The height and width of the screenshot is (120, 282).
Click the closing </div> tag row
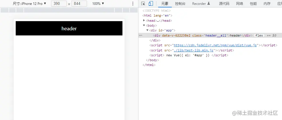(155, 40)
